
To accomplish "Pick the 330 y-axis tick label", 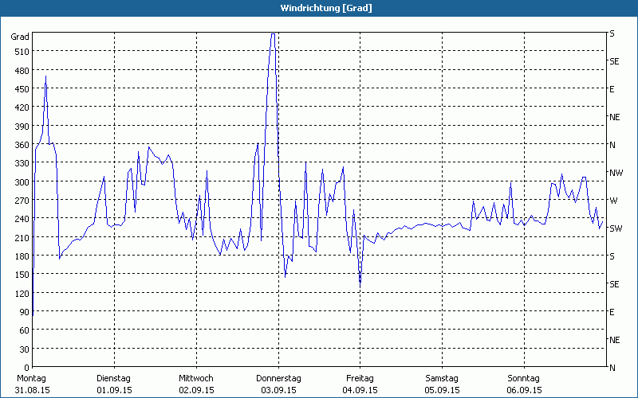I will click(x=22, y=163).
